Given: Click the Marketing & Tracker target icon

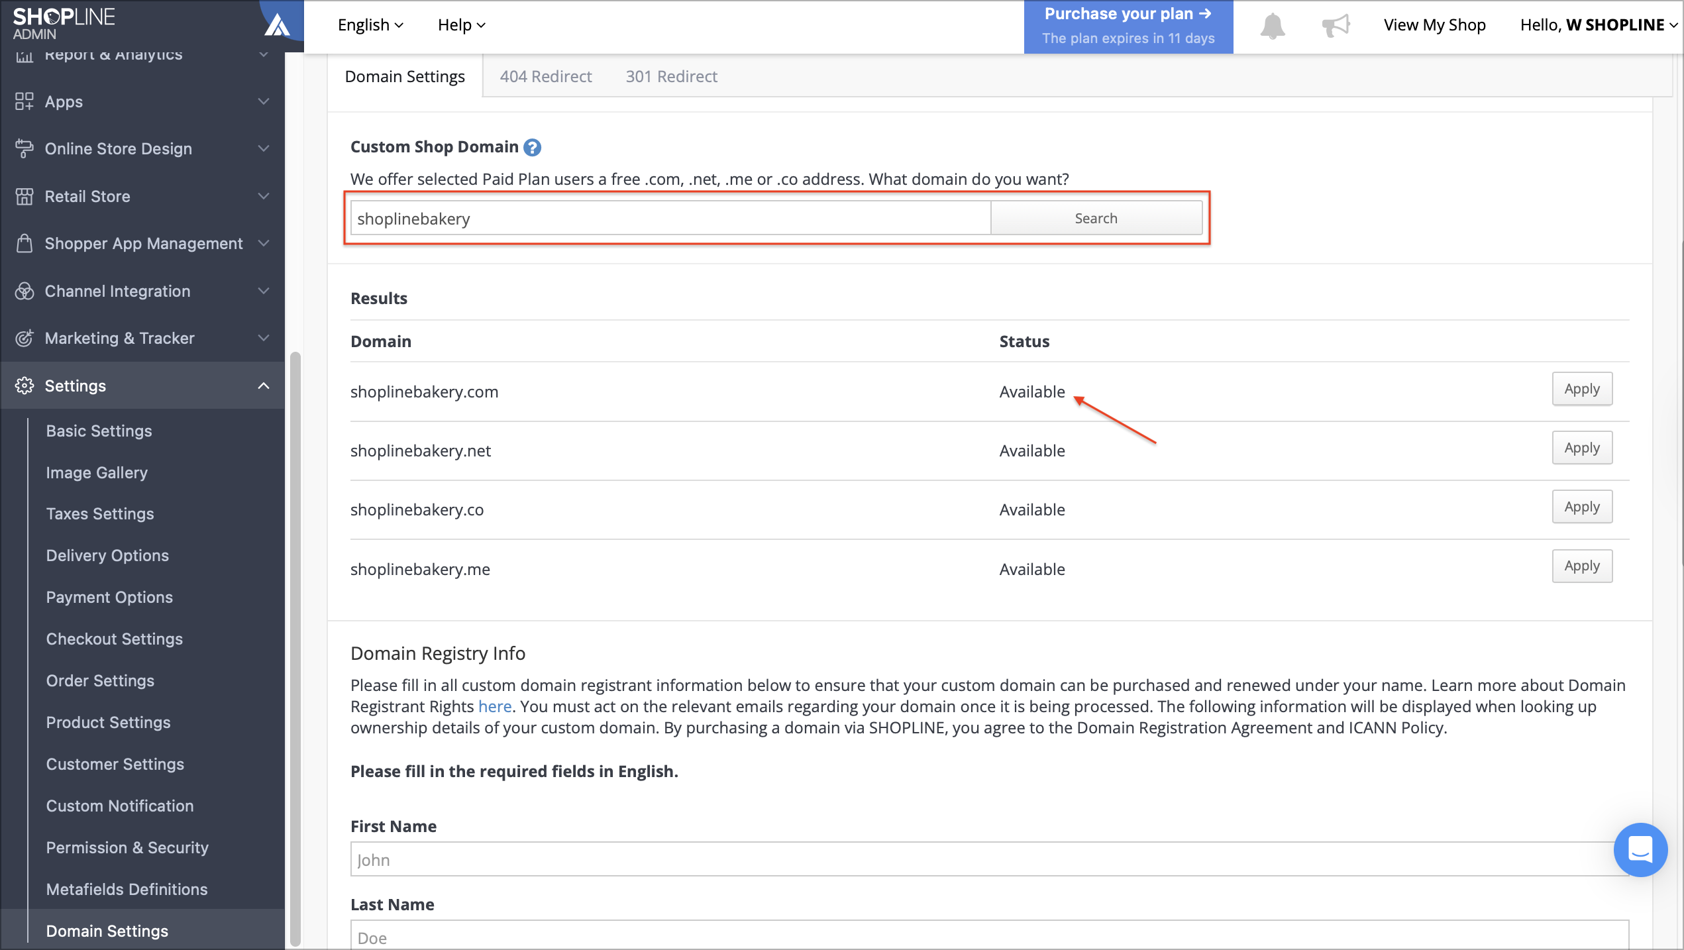Looking at the screenshot, I should [x=24, y=338].
